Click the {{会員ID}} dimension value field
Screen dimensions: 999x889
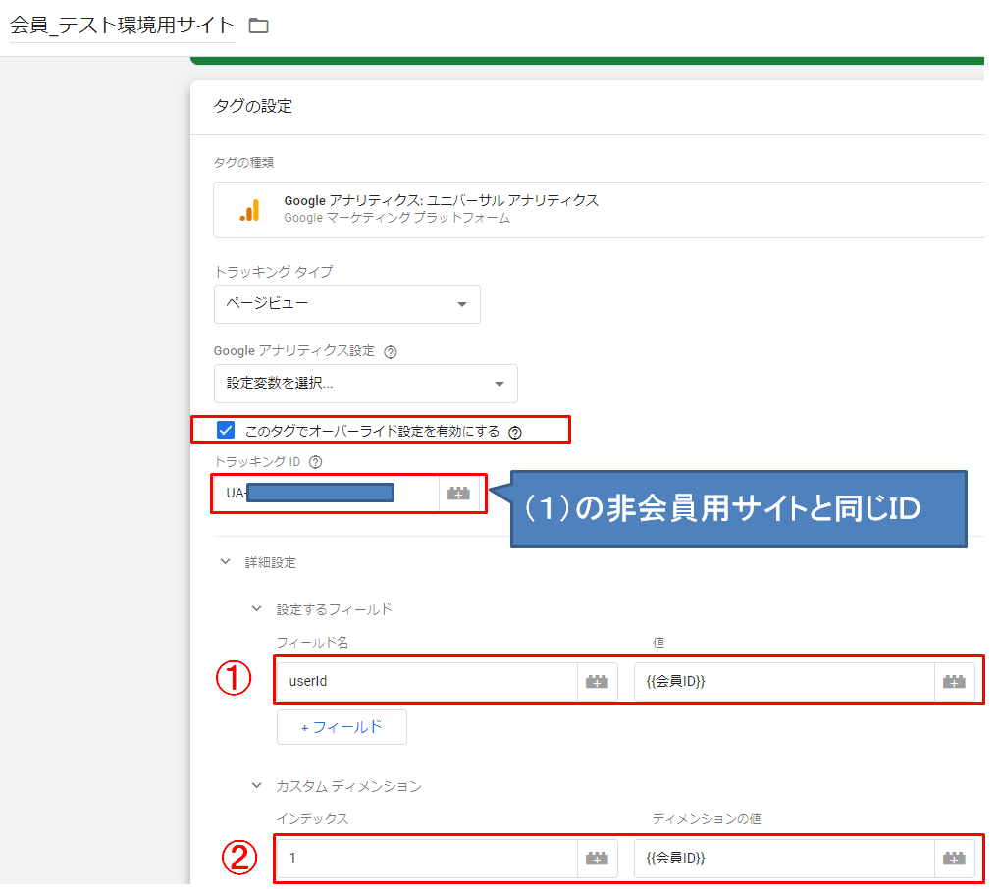tap(784, 859)
